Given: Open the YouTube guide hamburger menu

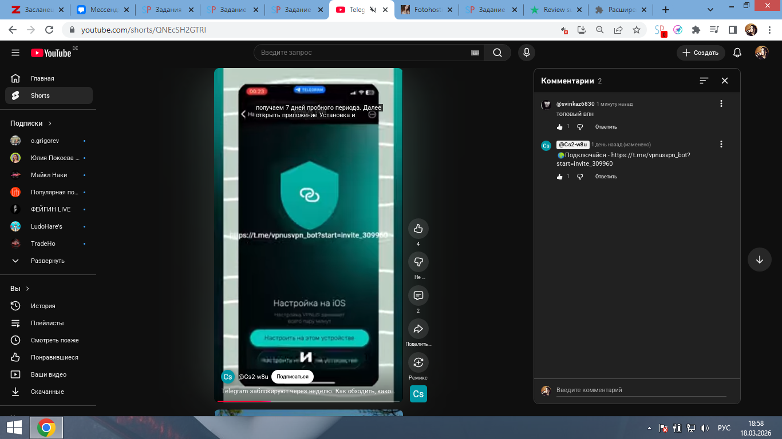Looking at the screenshot, I should [x=15, y=53].
